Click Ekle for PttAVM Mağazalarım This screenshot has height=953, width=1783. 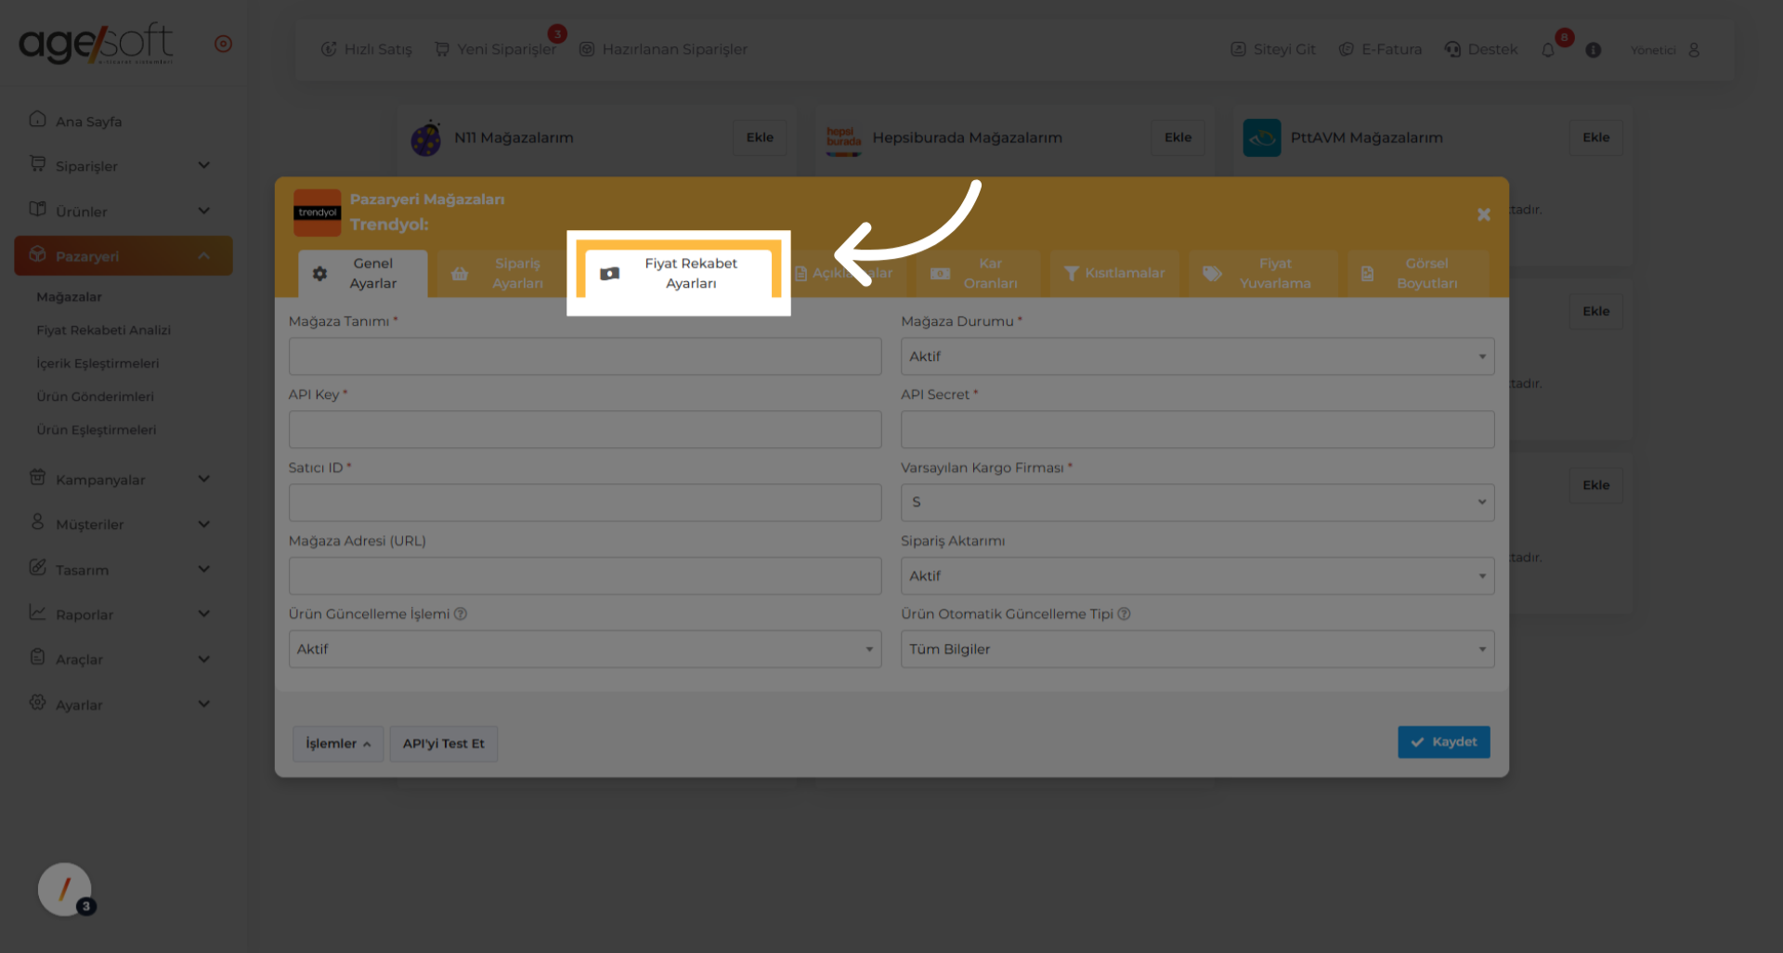click(1595, 137)
